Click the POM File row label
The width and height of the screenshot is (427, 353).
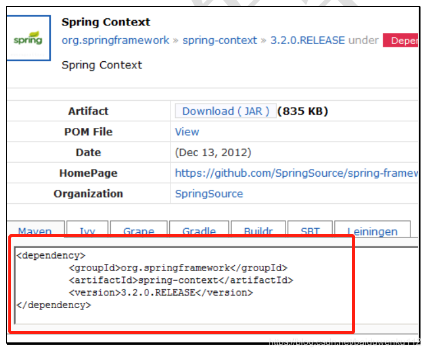pyautogui.click(x=88, y=132)
